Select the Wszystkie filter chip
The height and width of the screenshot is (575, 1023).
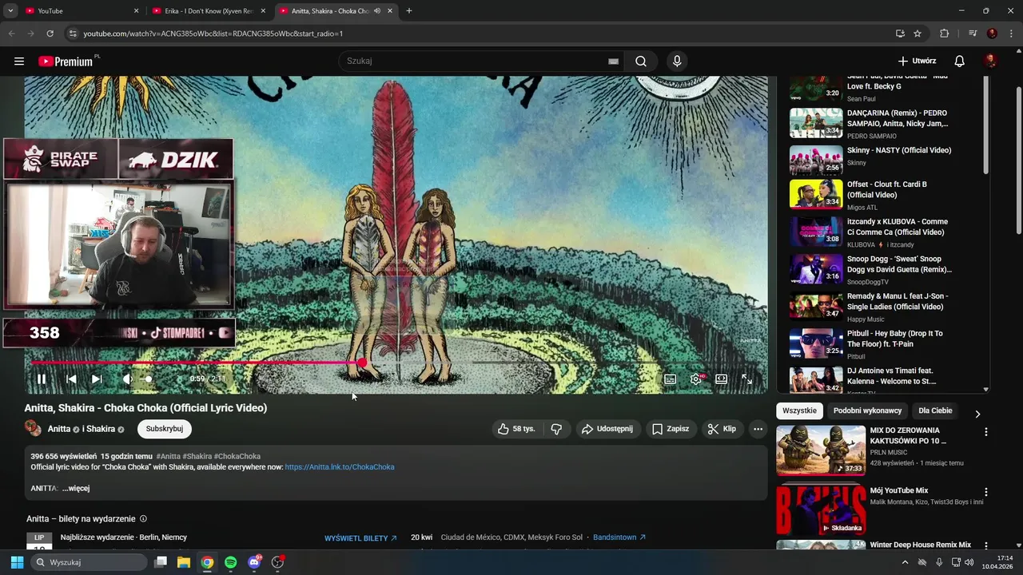[x=800, y=410]
